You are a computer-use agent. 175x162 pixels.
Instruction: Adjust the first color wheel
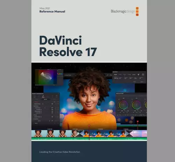click(x=123, y=105)
